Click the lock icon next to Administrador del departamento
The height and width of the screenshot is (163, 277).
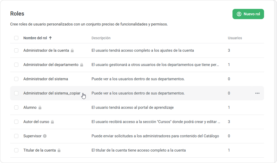click(82, 65)
